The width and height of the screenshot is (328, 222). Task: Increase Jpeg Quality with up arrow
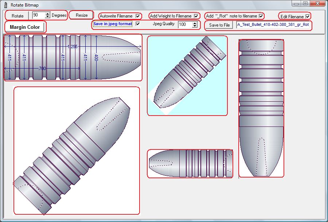point(195,23)
